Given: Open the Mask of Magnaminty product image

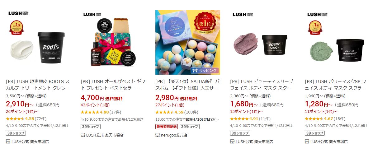Looking at the screenshot, I should [337, 42].
